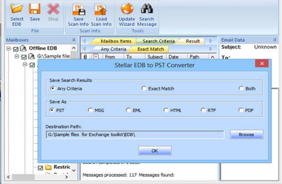Click left arrow beside Mailbox Items tab

coord(84,41)
